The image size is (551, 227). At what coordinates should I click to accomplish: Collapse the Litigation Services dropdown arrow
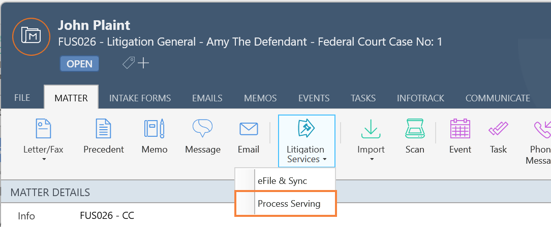(x=324, y=160)
